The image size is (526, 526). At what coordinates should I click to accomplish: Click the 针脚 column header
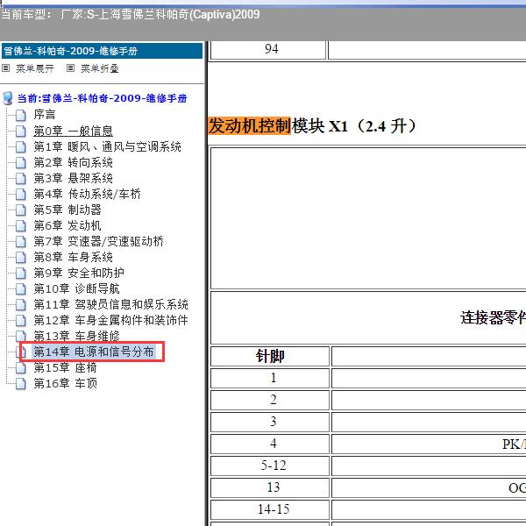pyautogui.click(x=270, y=356)
